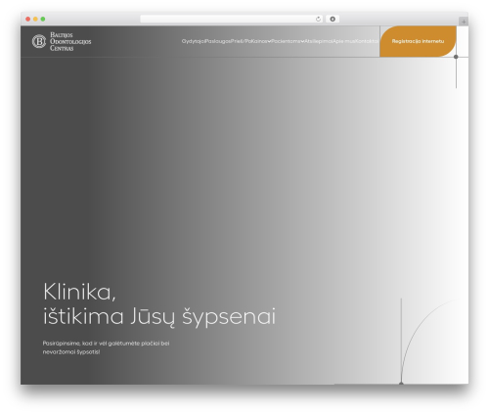Maximize the window with green button

pyautogui.click(x=43, y=19)
